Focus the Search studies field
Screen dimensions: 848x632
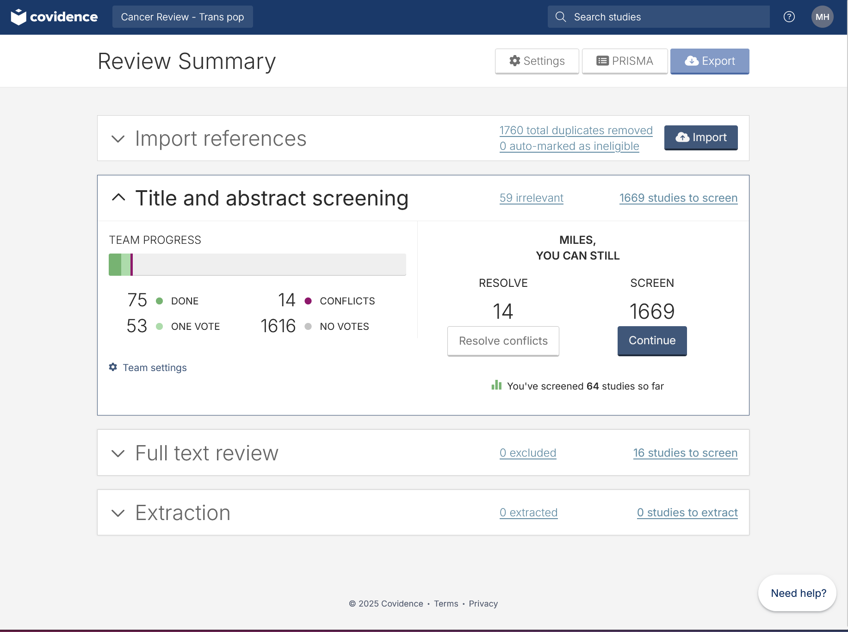coord(659,17)
